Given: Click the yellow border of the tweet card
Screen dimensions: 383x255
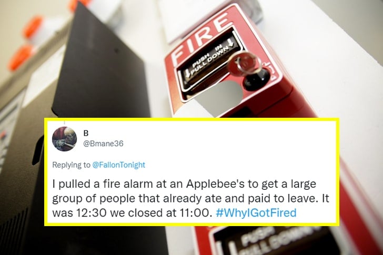Looking at the screenshot, I should 191,119.
